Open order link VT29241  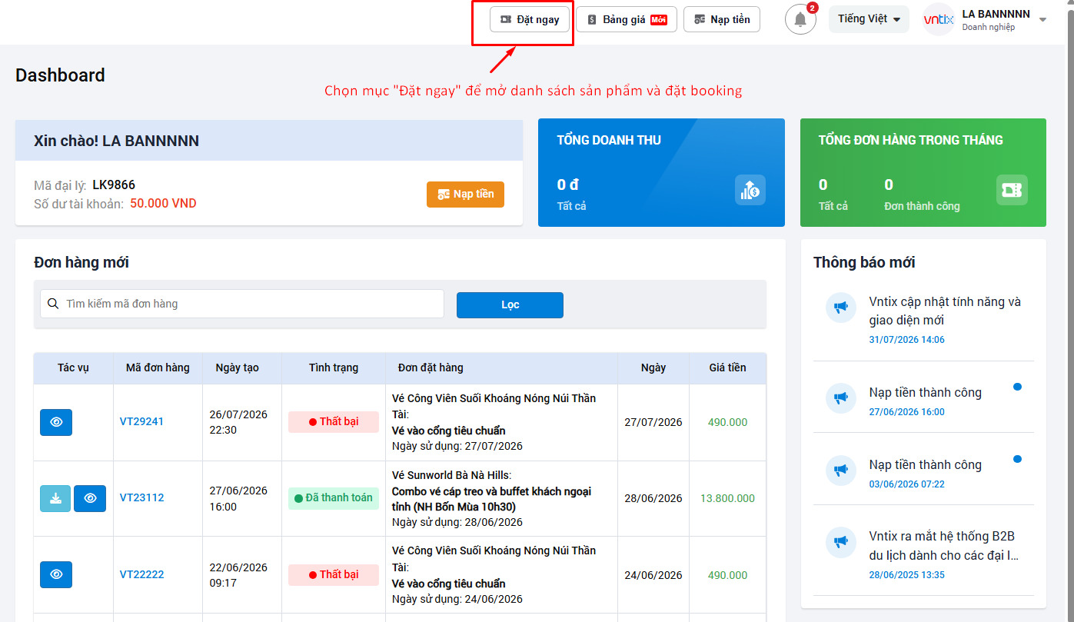[x=141, y=422]
